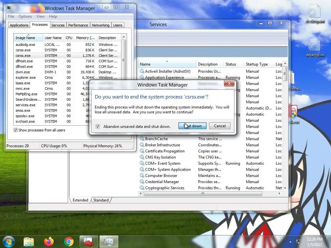Close the csrss.exe warning dialog
The height and width of the screenshot is (248, 331).
coord(229,84)
